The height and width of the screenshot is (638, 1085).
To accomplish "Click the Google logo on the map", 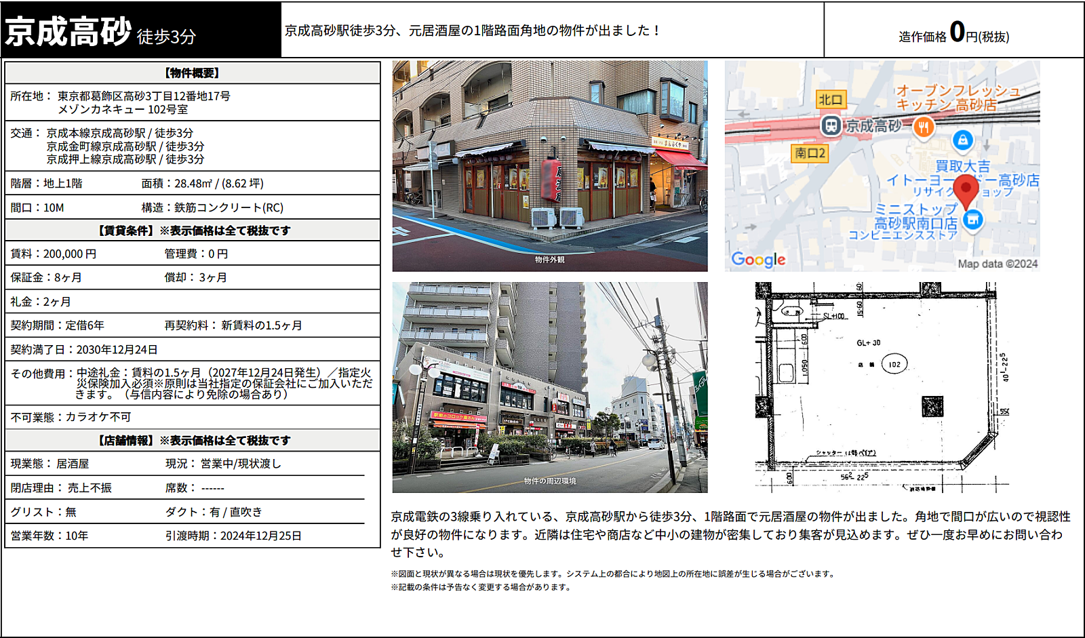I will [758, 260].
